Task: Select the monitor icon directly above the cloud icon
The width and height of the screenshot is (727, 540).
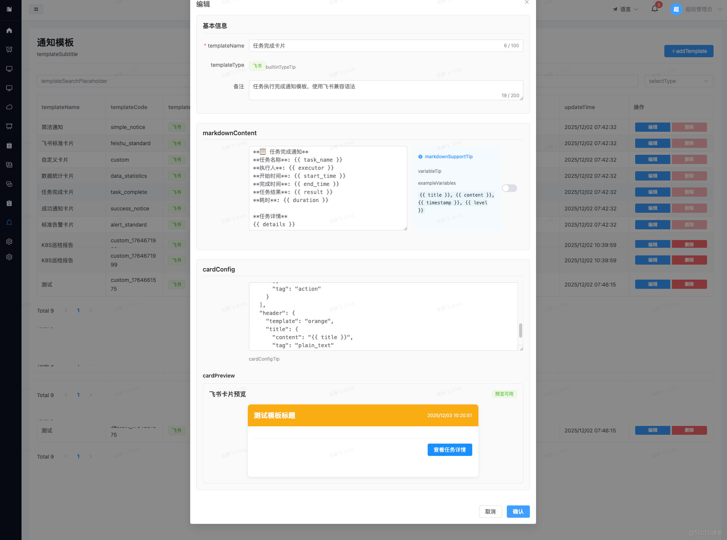Action: click(9, 88)
